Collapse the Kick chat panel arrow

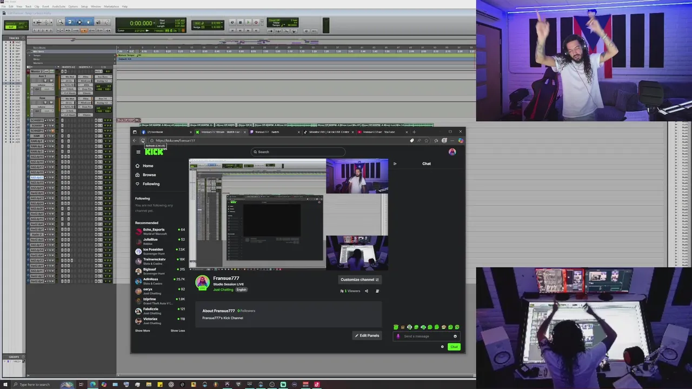point(395,164)
